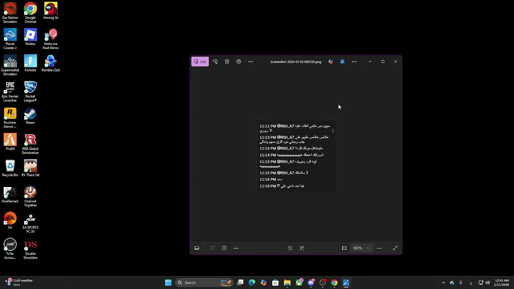Select the DualSenseX desktop icon

tap(10, 195)
